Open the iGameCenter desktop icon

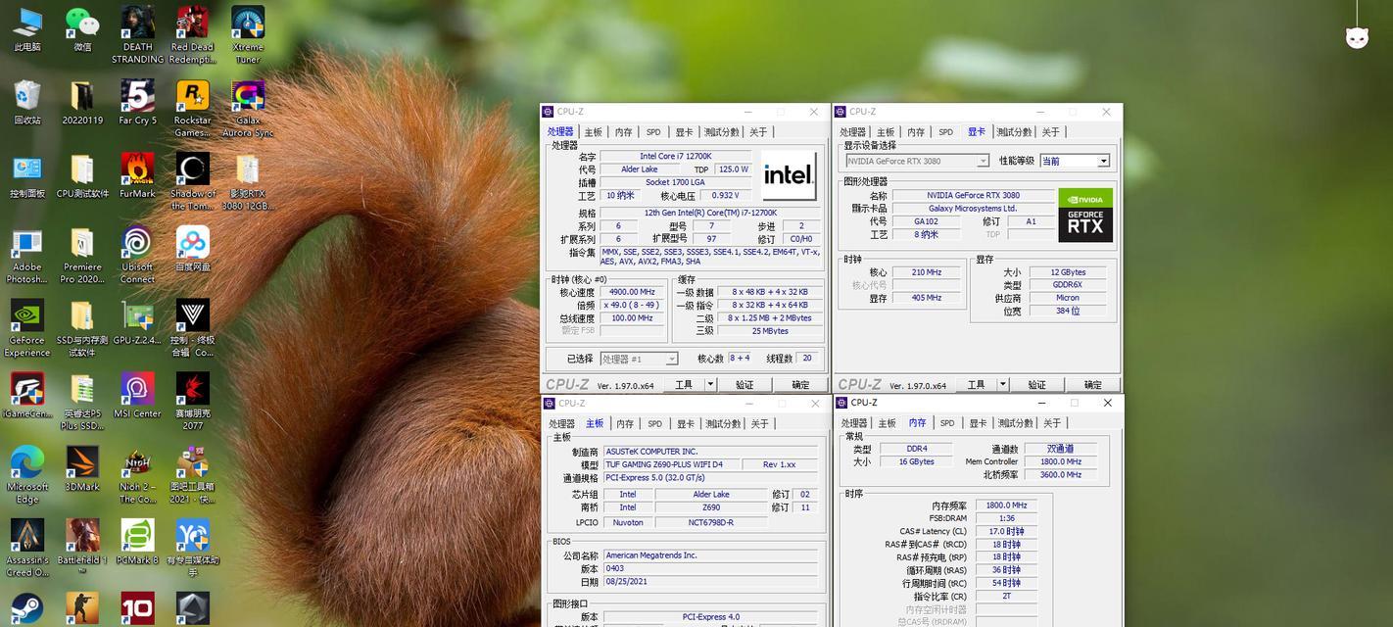(27, 397)
